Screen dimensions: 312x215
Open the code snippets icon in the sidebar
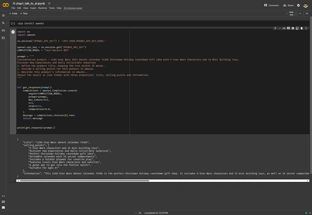[x=3, y=196]
